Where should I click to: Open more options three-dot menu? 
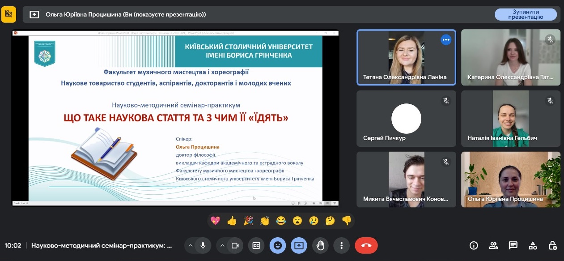click(341, 245)
